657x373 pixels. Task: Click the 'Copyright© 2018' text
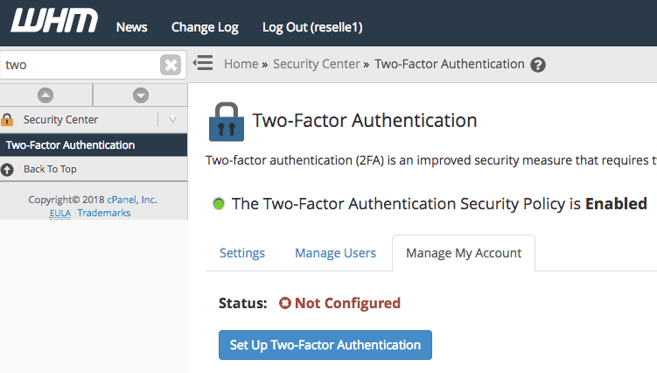tap(66, 200)
